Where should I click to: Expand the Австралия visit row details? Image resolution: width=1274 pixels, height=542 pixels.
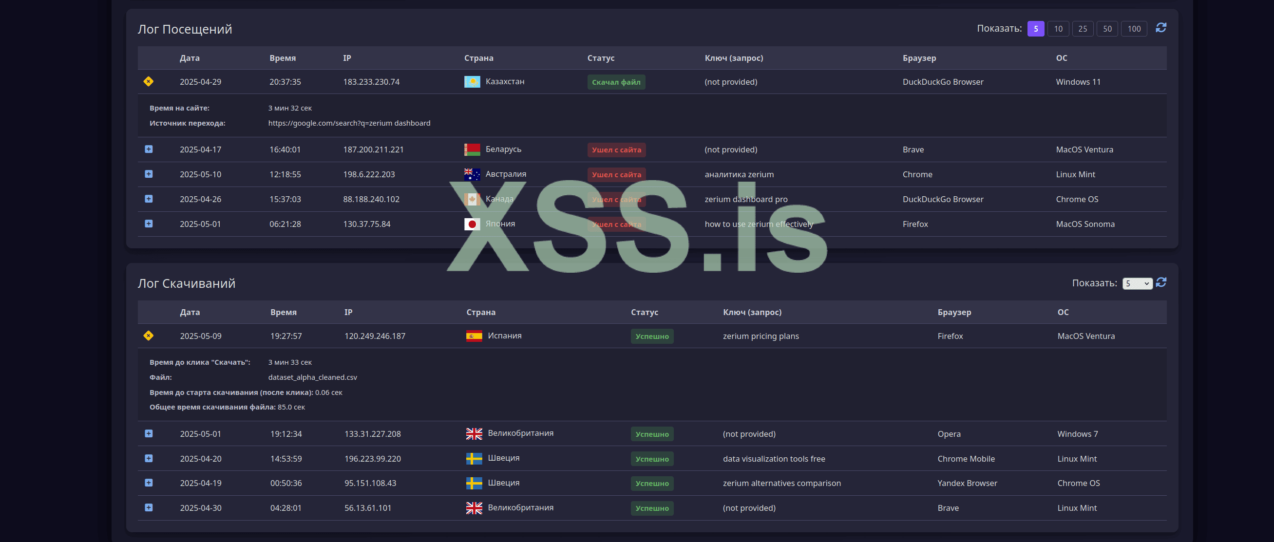[149, 174]
